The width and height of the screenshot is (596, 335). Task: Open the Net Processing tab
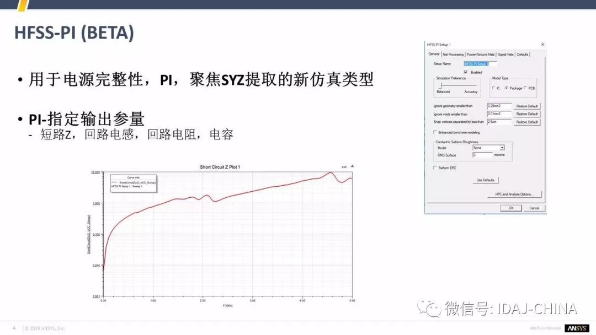453,55
